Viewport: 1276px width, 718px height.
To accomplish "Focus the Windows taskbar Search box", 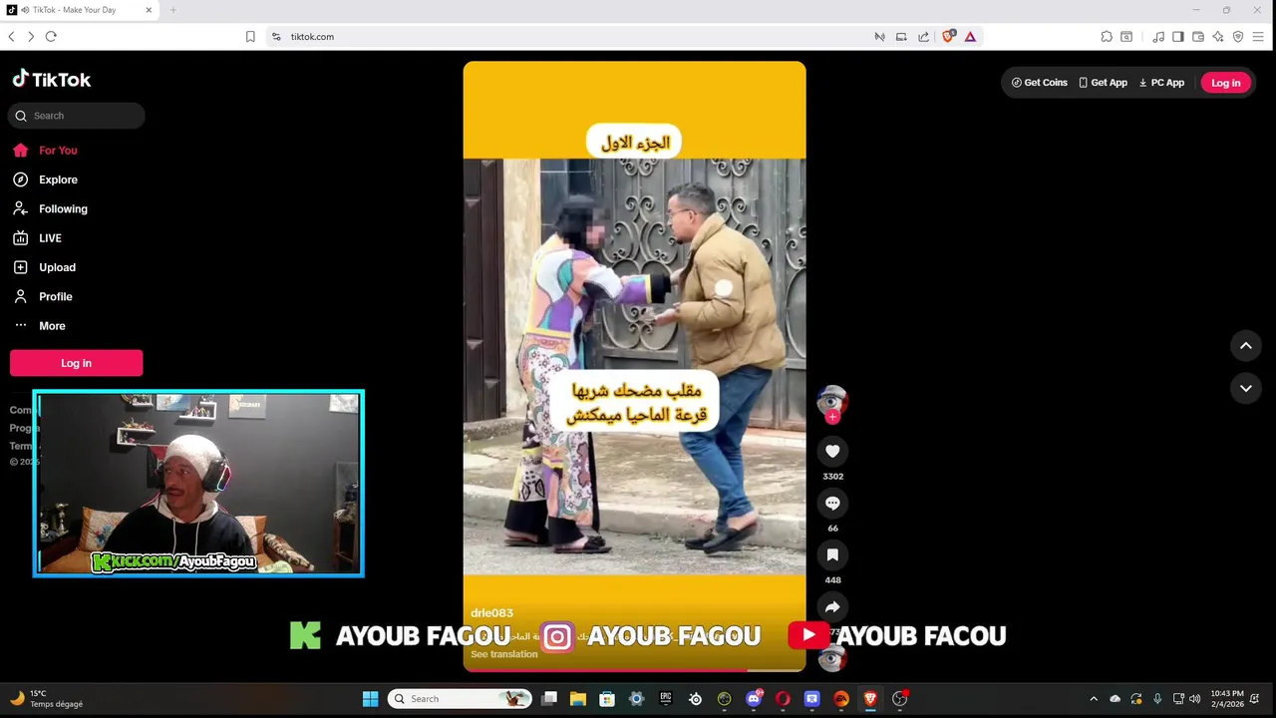I will [459, 699].
